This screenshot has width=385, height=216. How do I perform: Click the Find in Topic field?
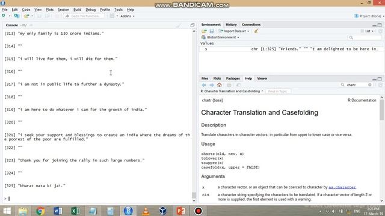[x=278, y=91]
